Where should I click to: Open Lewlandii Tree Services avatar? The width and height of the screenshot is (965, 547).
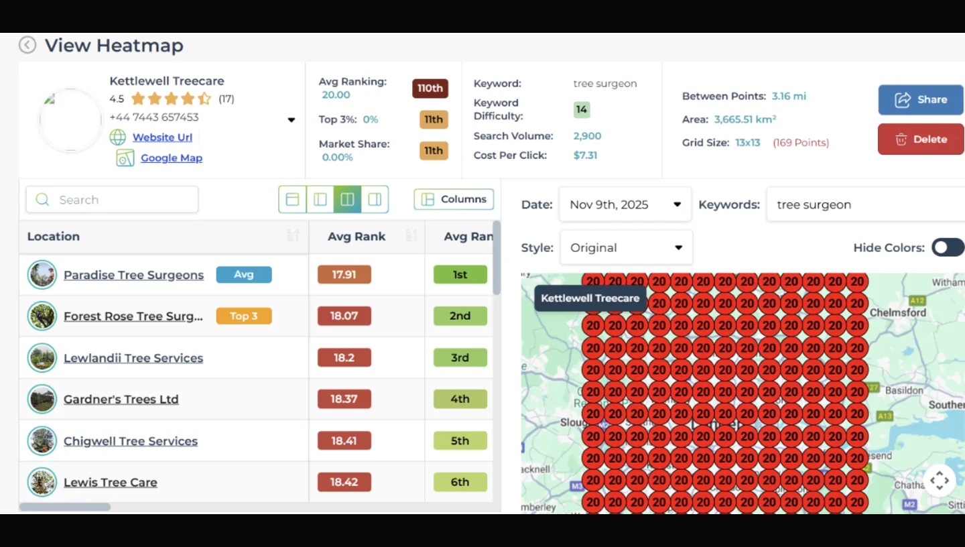[42, 358]
